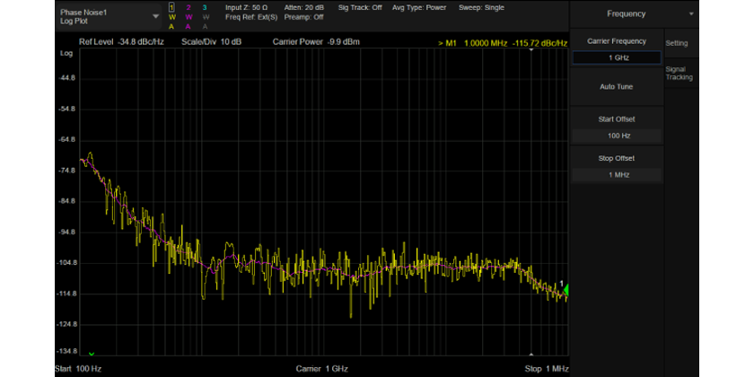Click white triangle marker at bottom near Stop

[532, 353]
